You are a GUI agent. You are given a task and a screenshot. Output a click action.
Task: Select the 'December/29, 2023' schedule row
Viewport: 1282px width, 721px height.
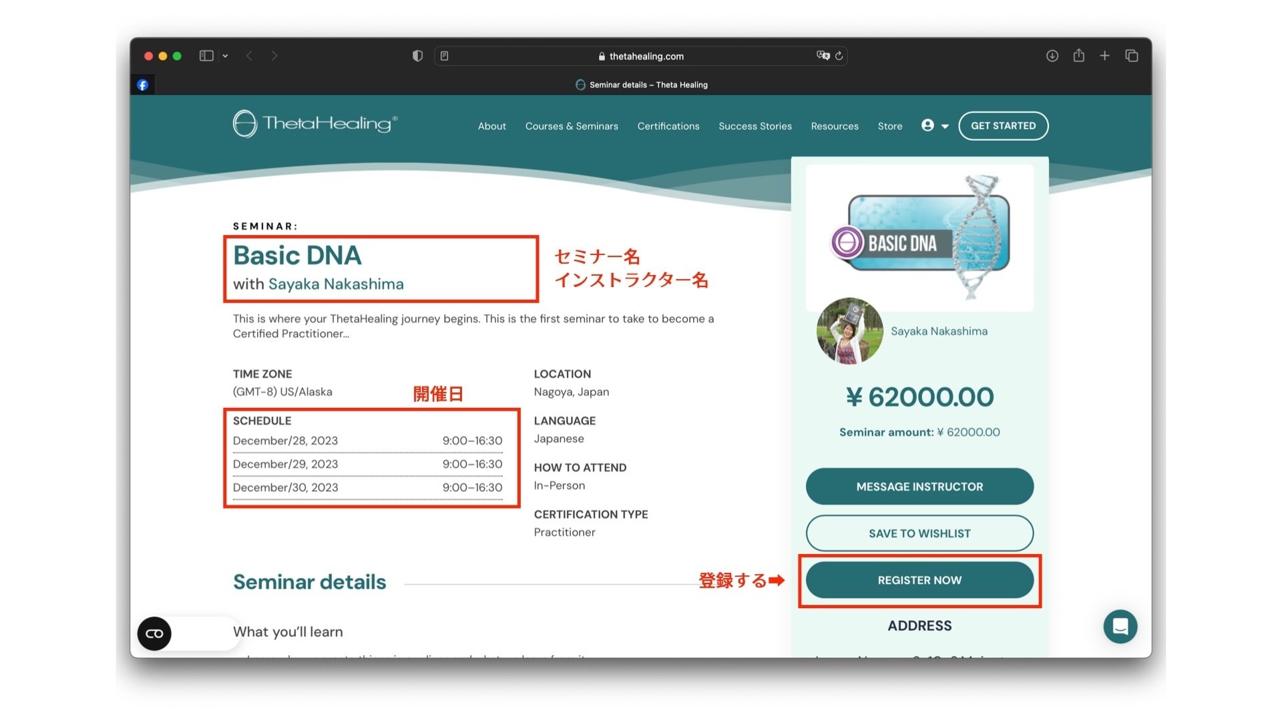point(367,464)
